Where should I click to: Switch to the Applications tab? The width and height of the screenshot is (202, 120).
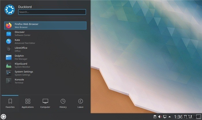click(x=28, y=104)
